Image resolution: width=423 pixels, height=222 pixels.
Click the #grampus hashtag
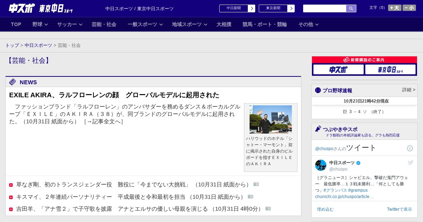[358, 190]
